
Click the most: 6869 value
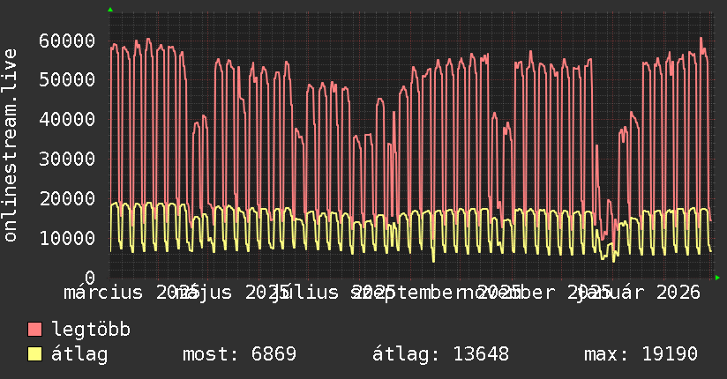tap(239, 354)
